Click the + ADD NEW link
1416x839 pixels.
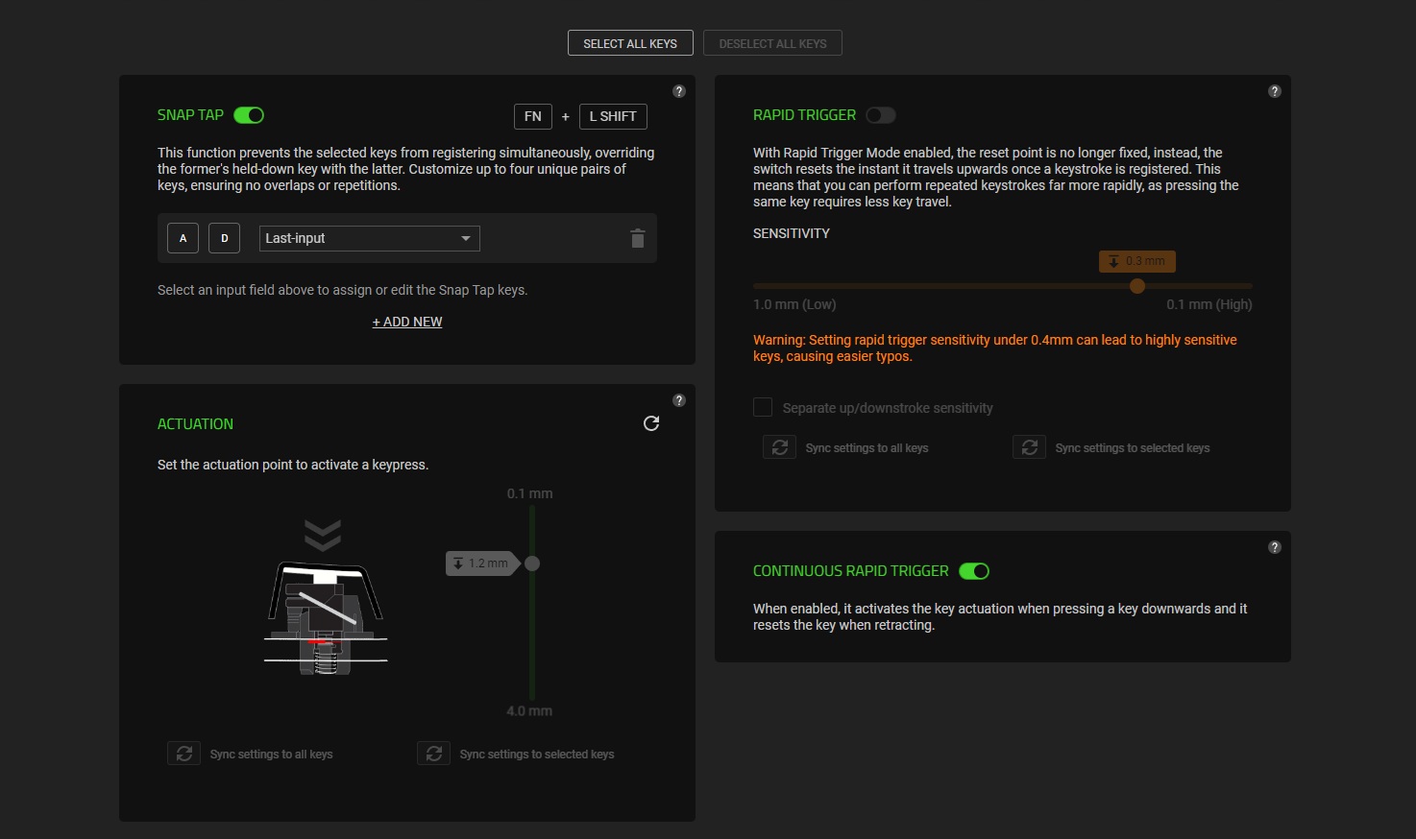click(407, 322)
